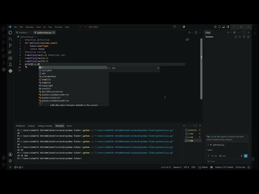Open the new terminal launch profile dropdown
Screen dimensions: 259x194
tap(187, 126)
